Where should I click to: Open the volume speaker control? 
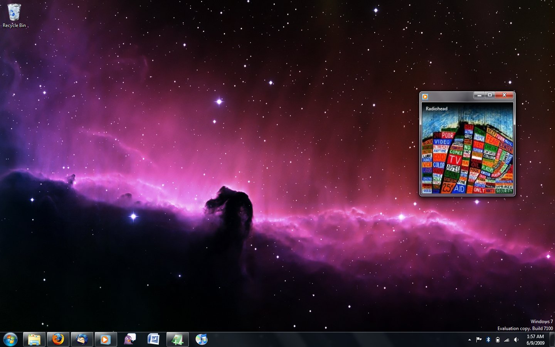[x=516, y=340]
